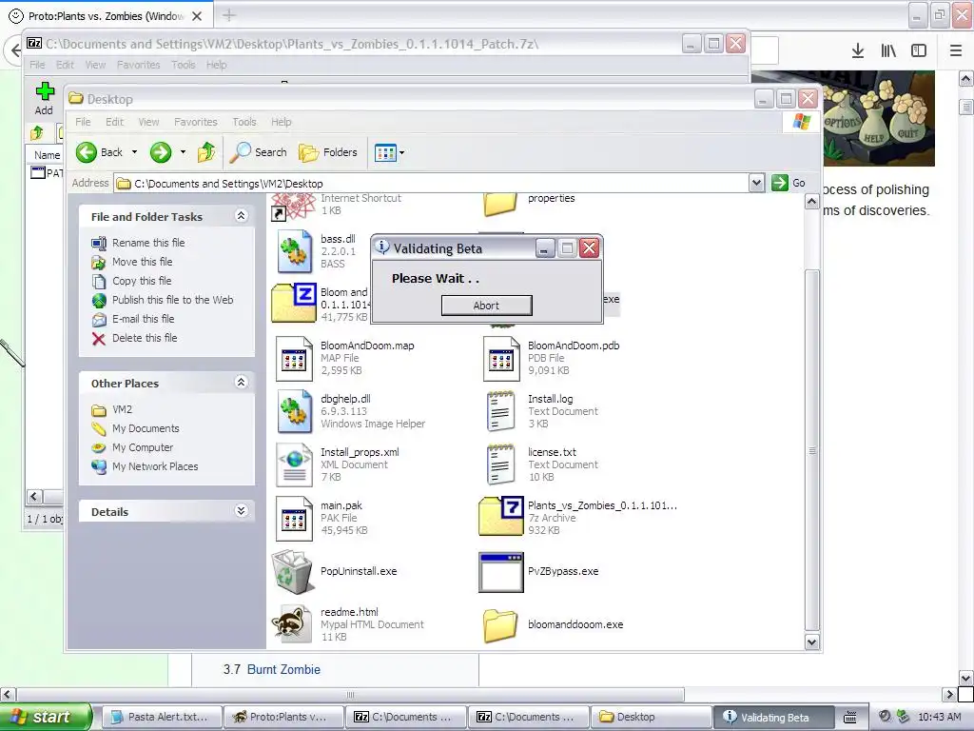
Task: Select the Install_props.xml file icon
Action: (x=294, y=464)
